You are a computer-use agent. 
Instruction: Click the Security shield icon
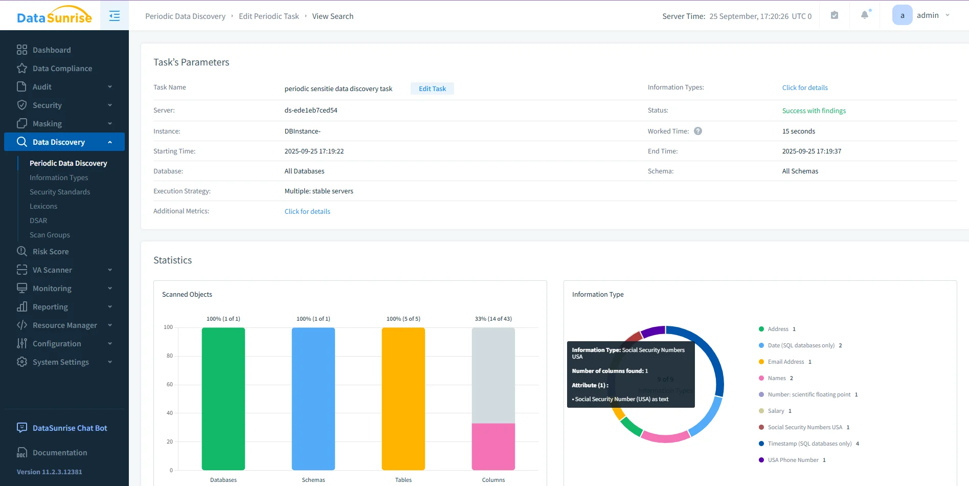[22, 105]
